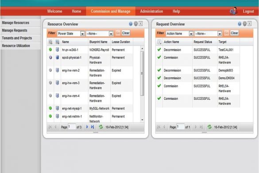This screenshot has width=259, height=173.
Task: Close the Request Overview panel
Action: click(250, 24)
